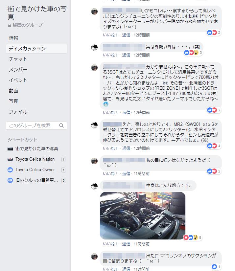The image size is (235, 271).
Task: Click the 12時間前 timestamp under RED ZONE comment
Action: pyautogui.click(x=142, y=113)
